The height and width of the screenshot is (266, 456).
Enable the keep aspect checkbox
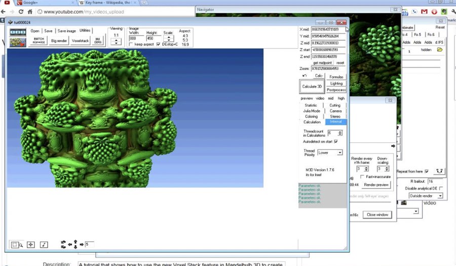(131, 45)
